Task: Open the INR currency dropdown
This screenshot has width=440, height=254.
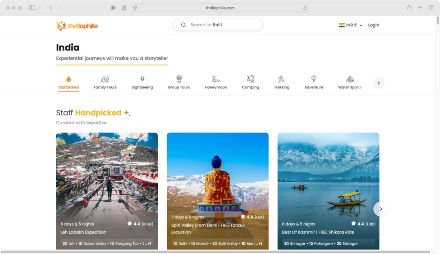Action: (x=350, y=25)
